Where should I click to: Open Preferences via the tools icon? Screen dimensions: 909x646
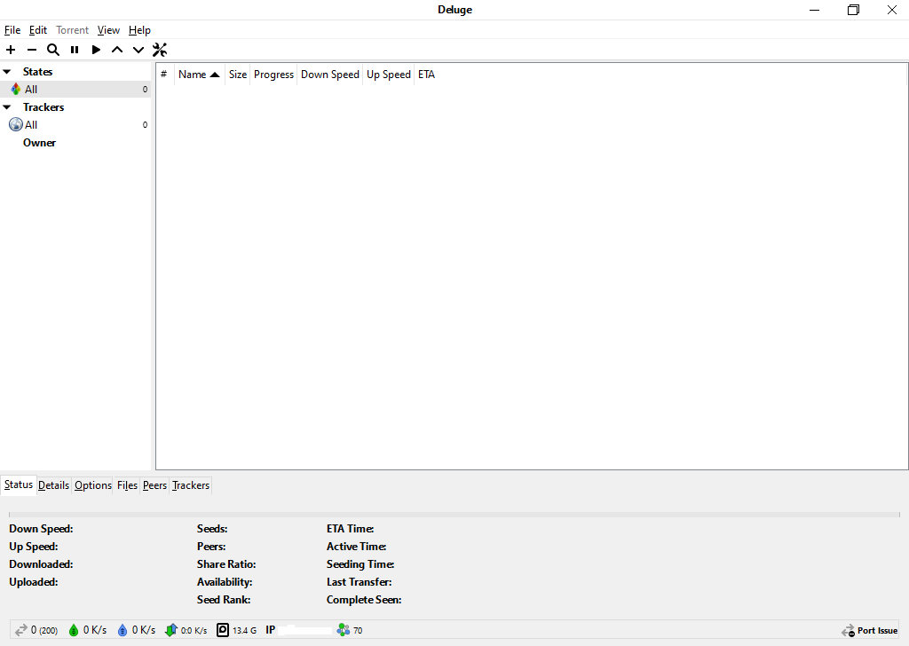pyautogui.click(x=160, y=50)
